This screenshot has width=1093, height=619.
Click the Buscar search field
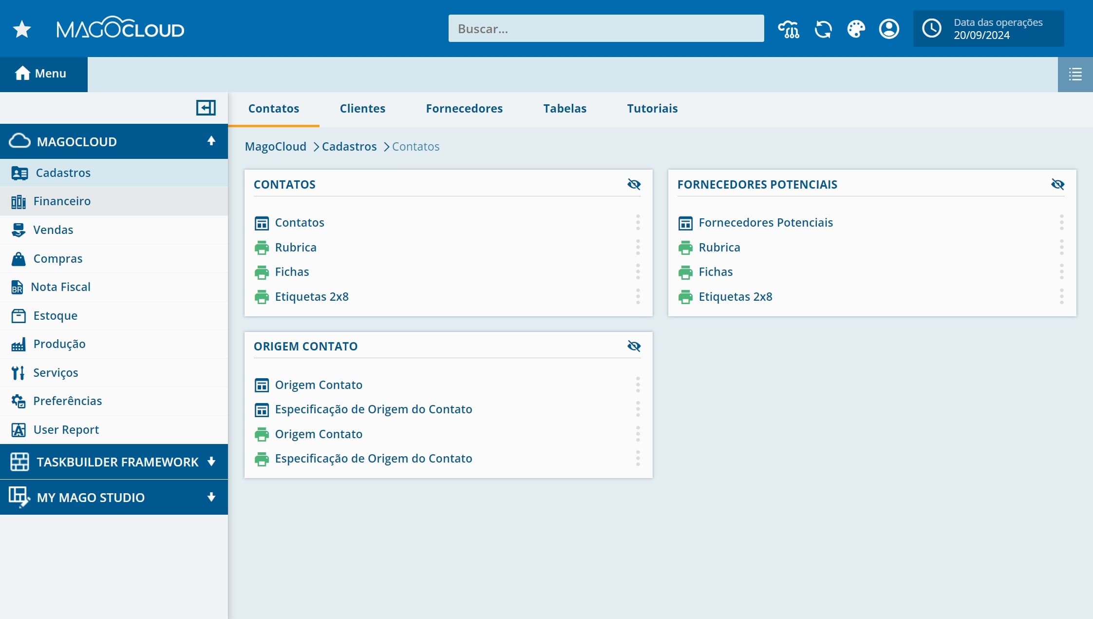pyautogui.click(x=606, y=28)
